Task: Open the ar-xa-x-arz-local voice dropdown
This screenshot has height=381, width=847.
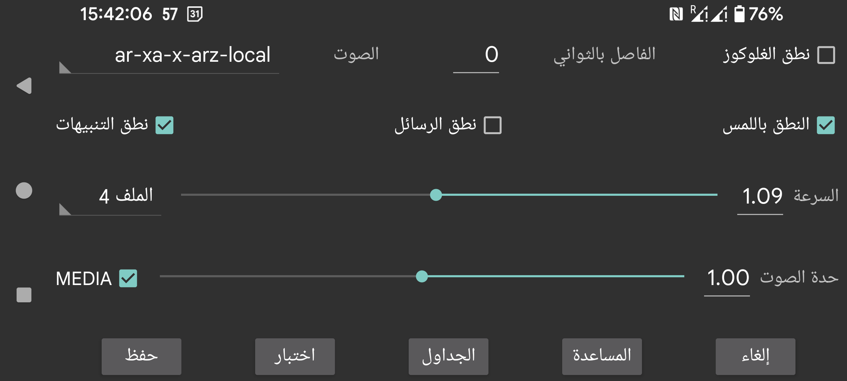Action: click(169, 56)
